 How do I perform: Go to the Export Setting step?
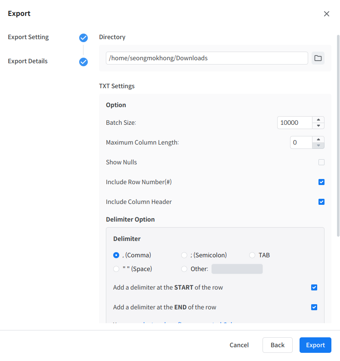(x=28, y=37)
